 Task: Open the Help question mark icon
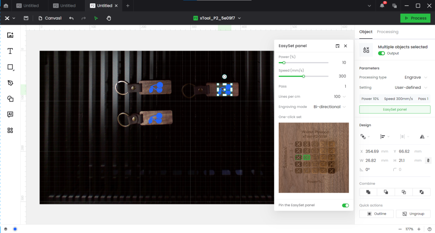click(429, 229)
